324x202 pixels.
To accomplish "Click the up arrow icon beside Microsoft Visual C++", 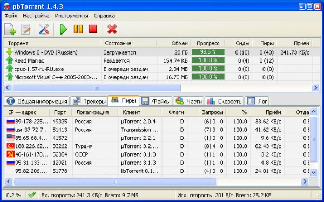I will tap(10, 77).
